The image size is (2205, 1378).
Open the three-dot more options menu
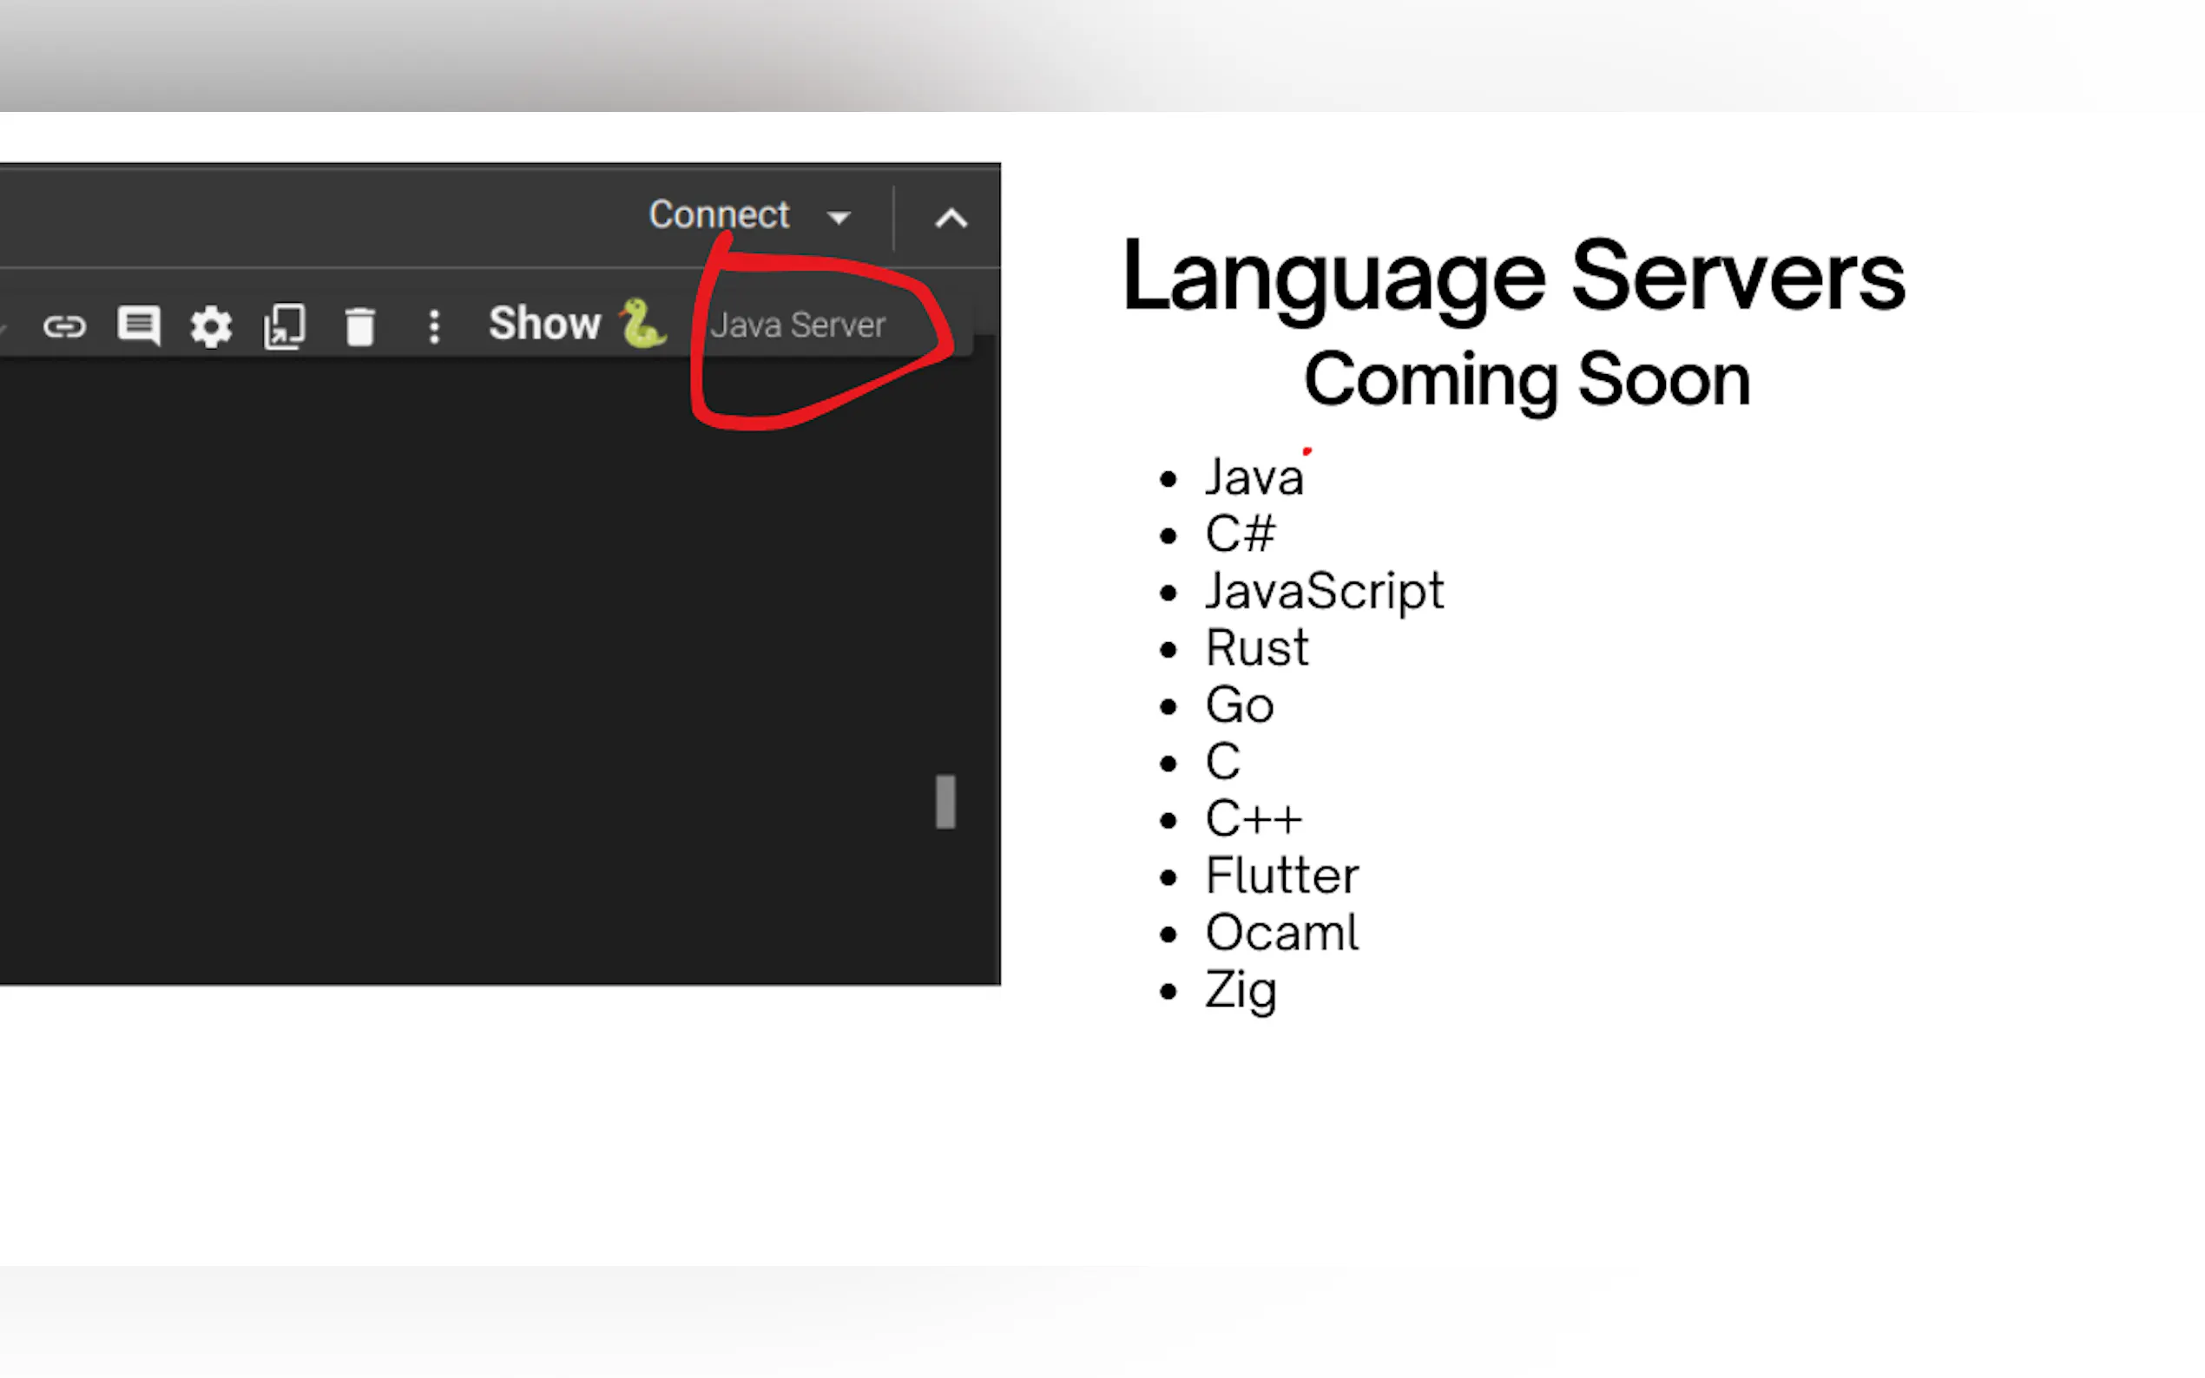(435, 326)
